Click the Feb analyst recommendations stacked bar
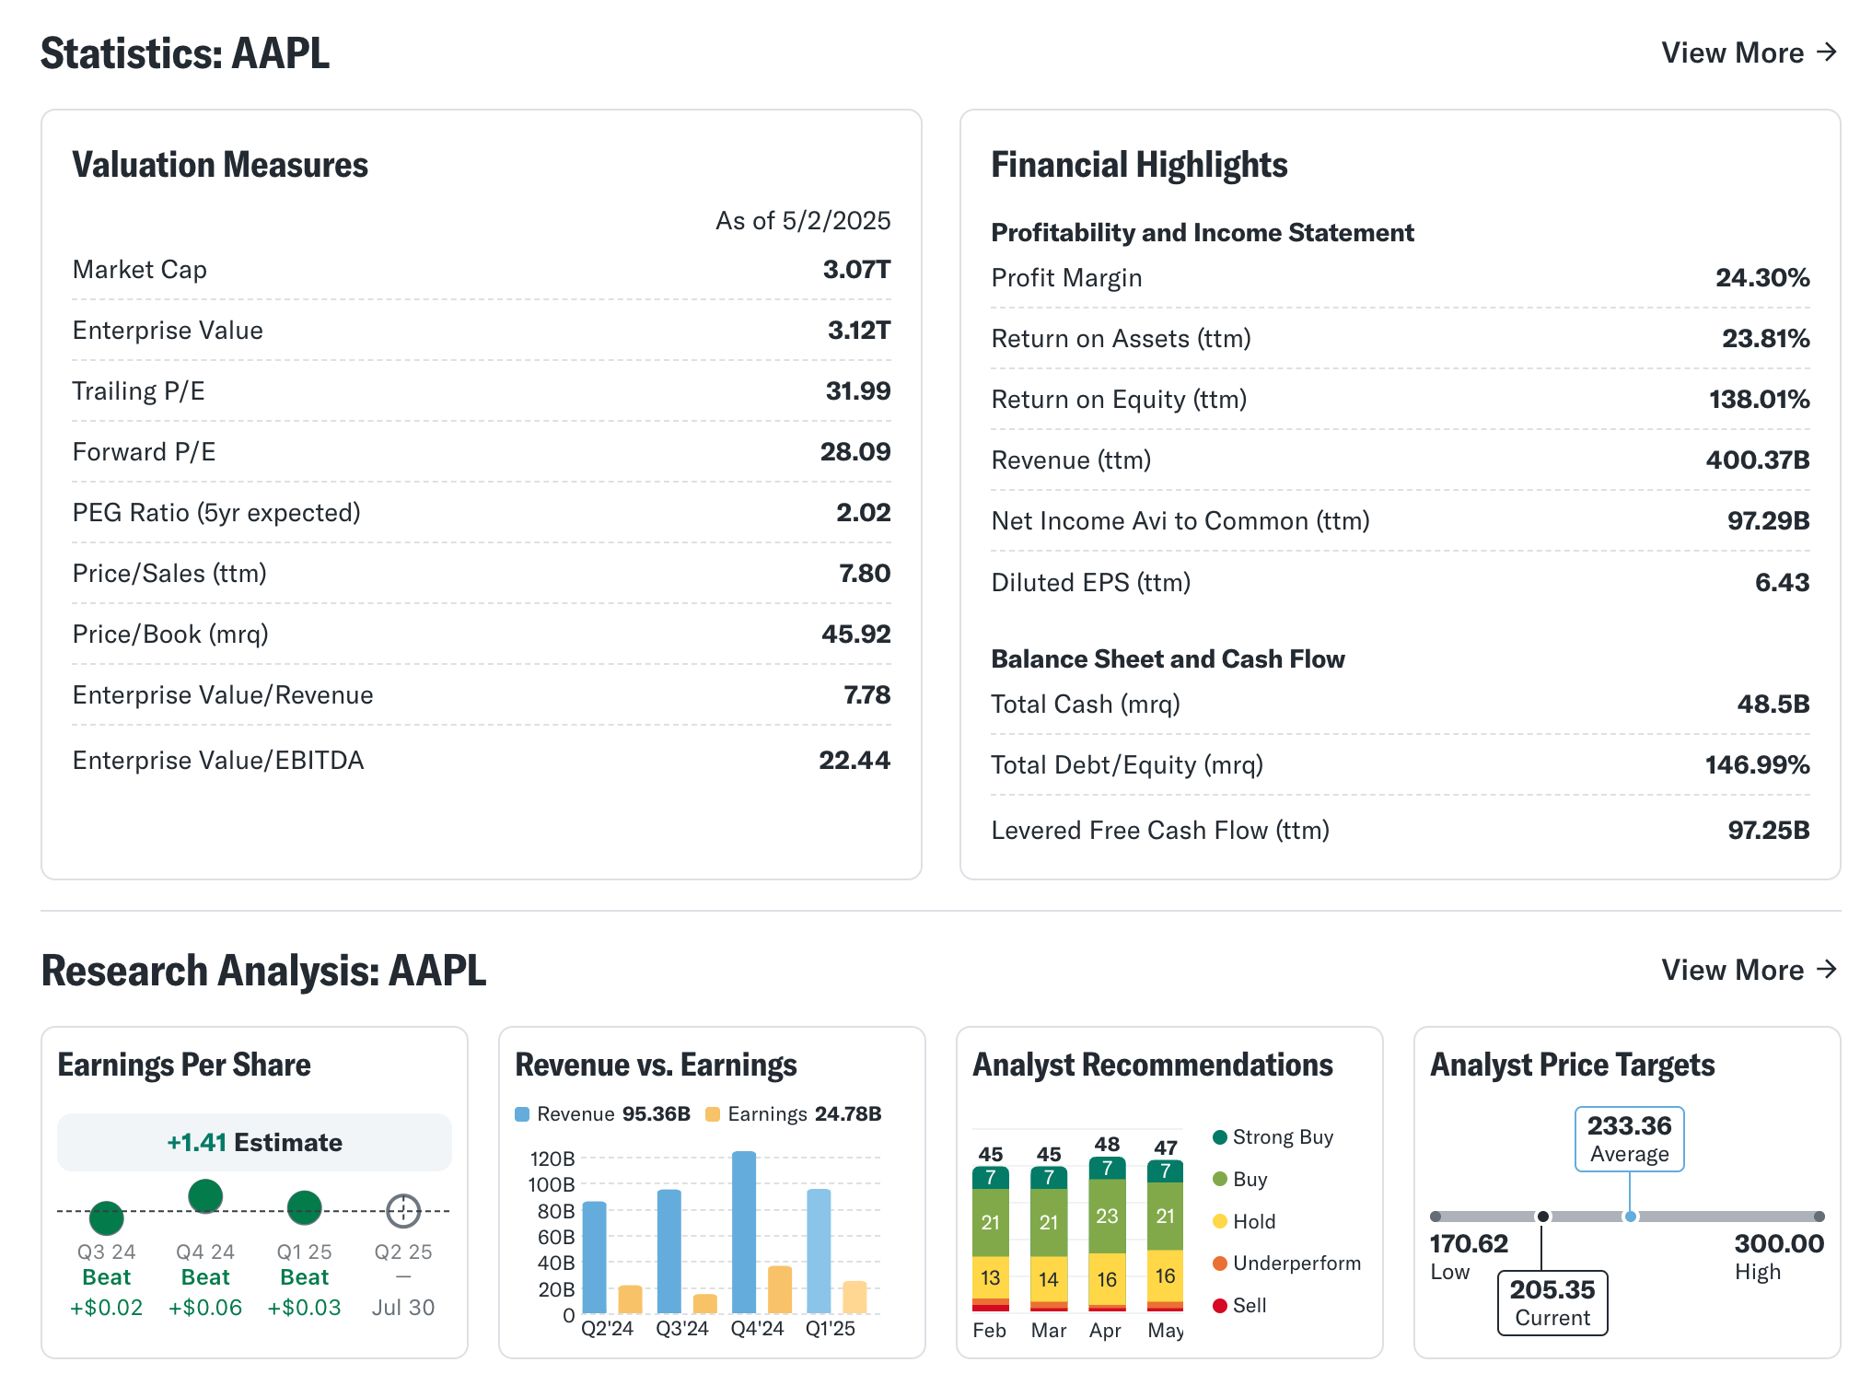This screenshot has width=1860, height=1374. 990,1239
